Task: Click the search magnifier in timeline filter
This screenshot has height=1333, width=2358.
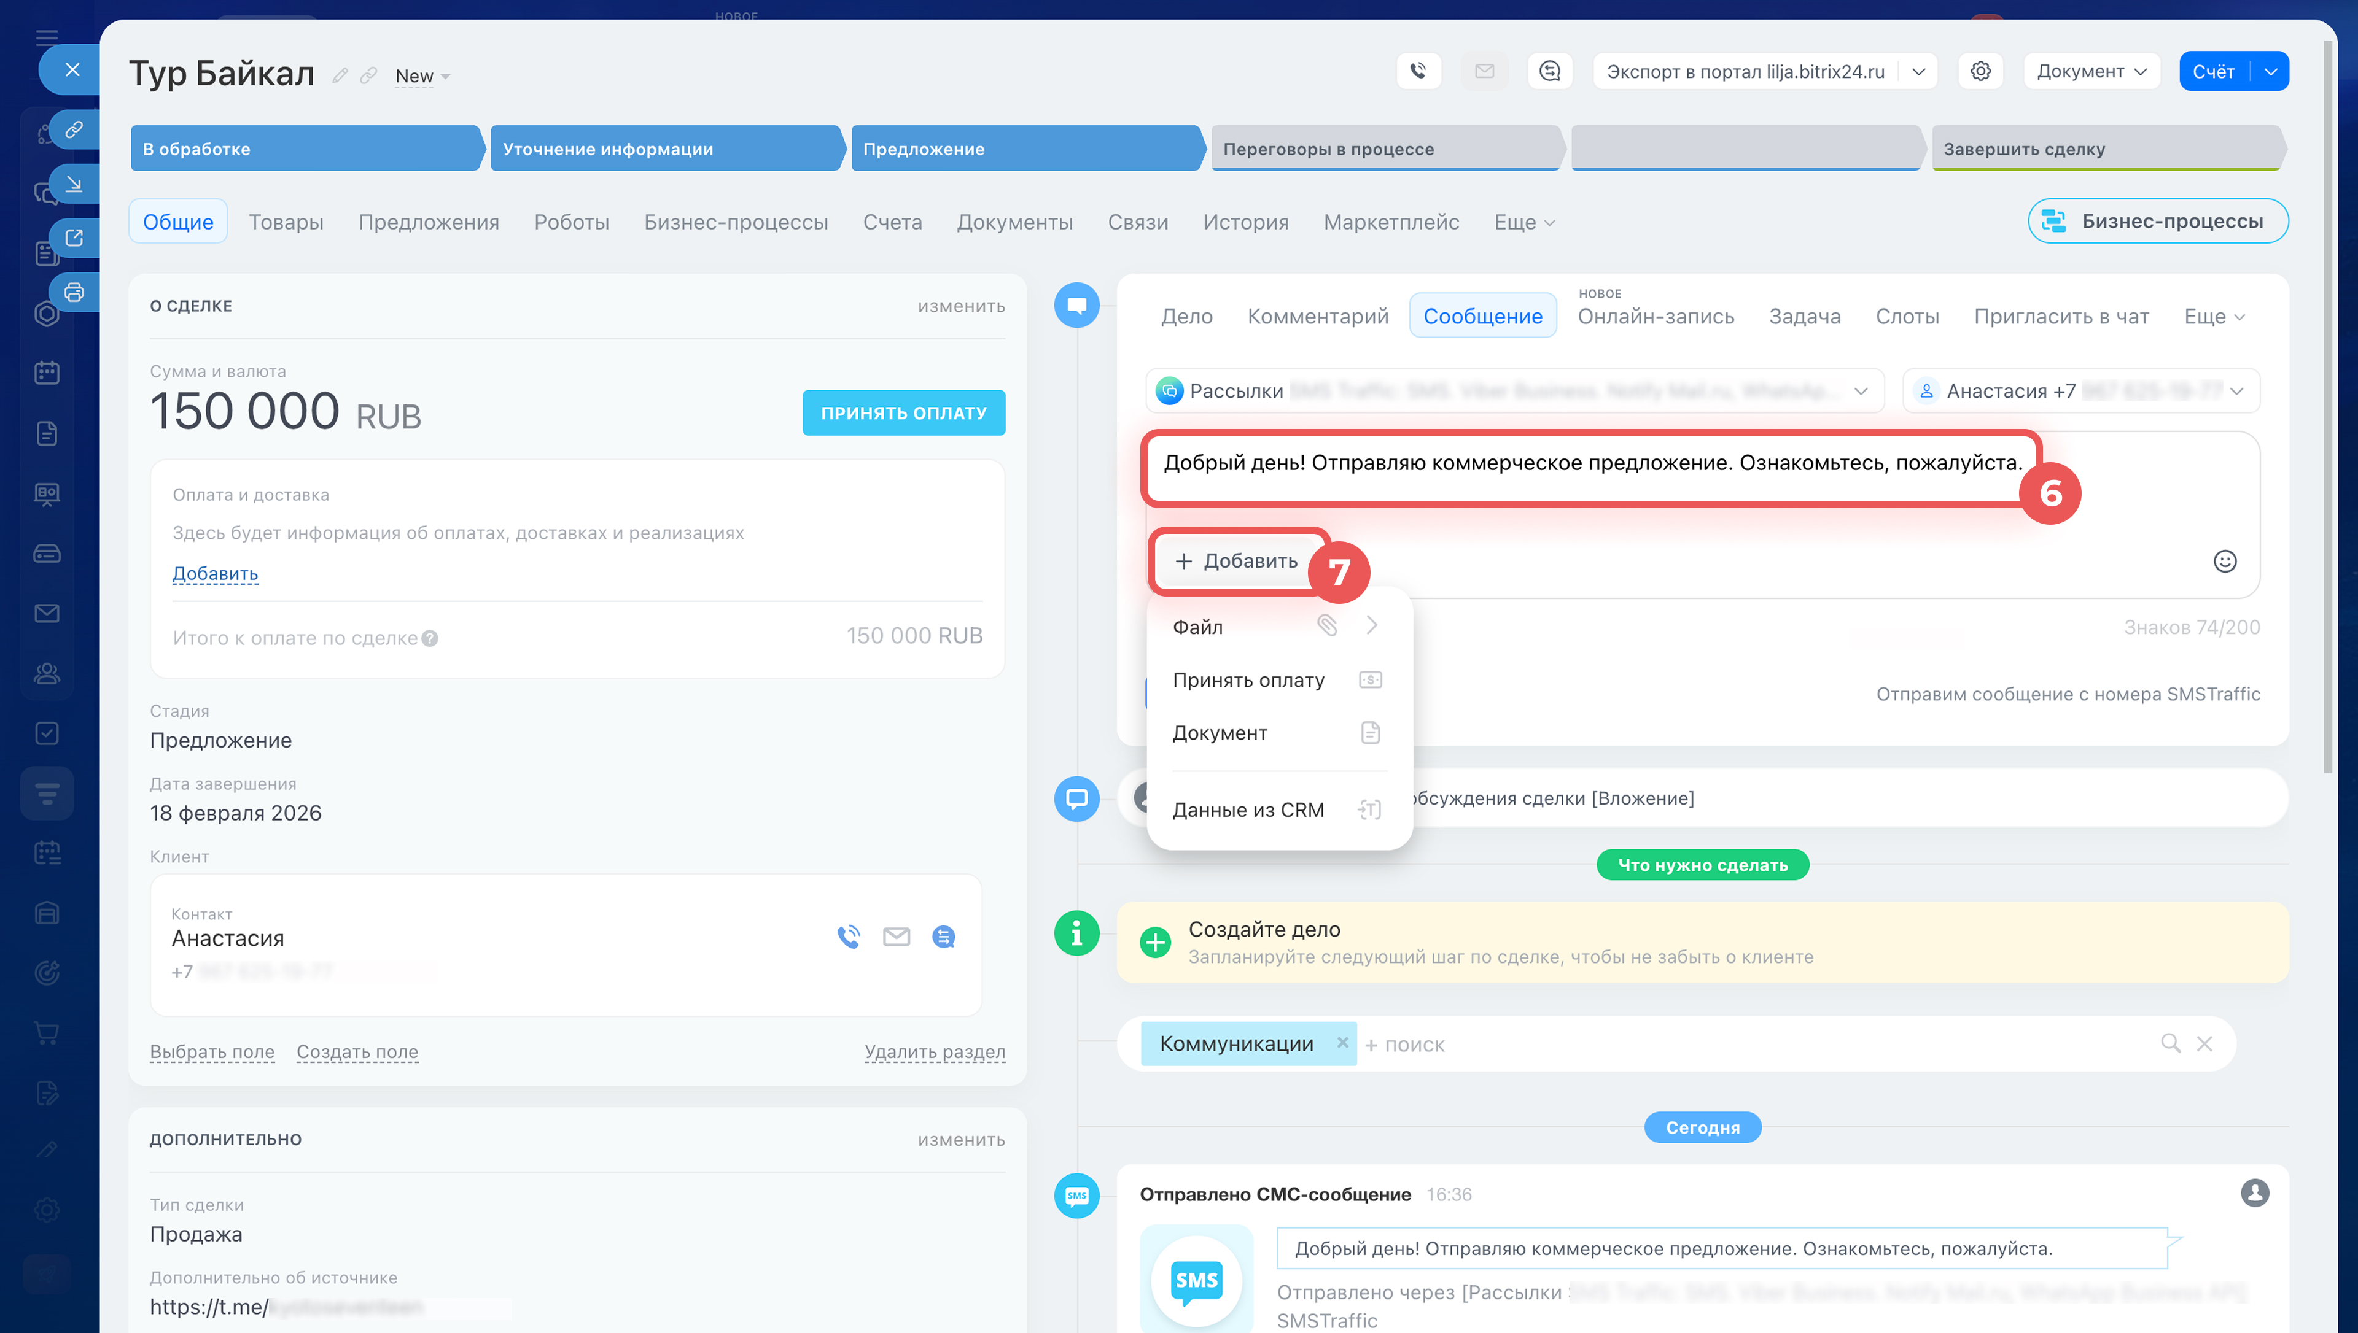Action: 2169,1044
